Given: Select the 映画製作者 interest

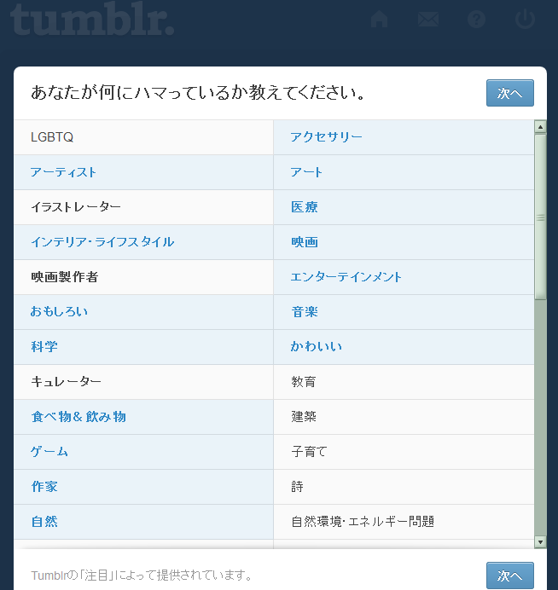Looking at the screenshot, I should (x=143, y=277).
